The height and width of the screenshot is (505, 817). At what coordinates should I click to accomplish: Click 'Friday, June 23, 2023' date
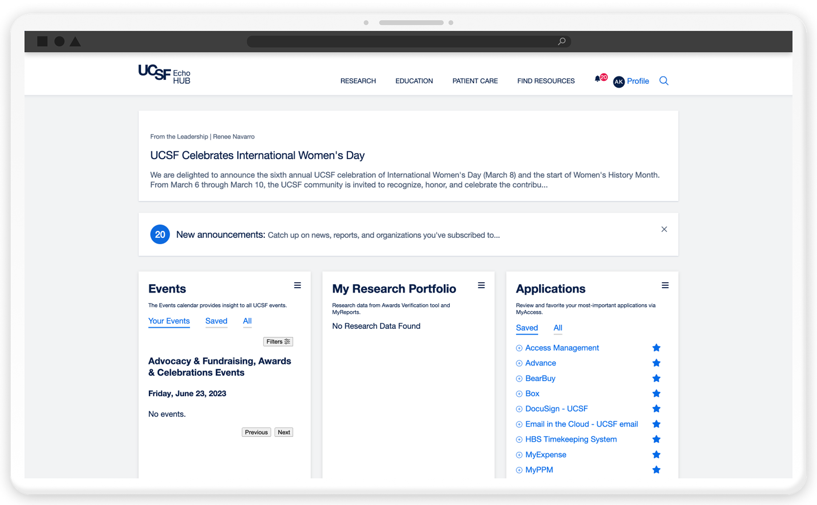187,394
